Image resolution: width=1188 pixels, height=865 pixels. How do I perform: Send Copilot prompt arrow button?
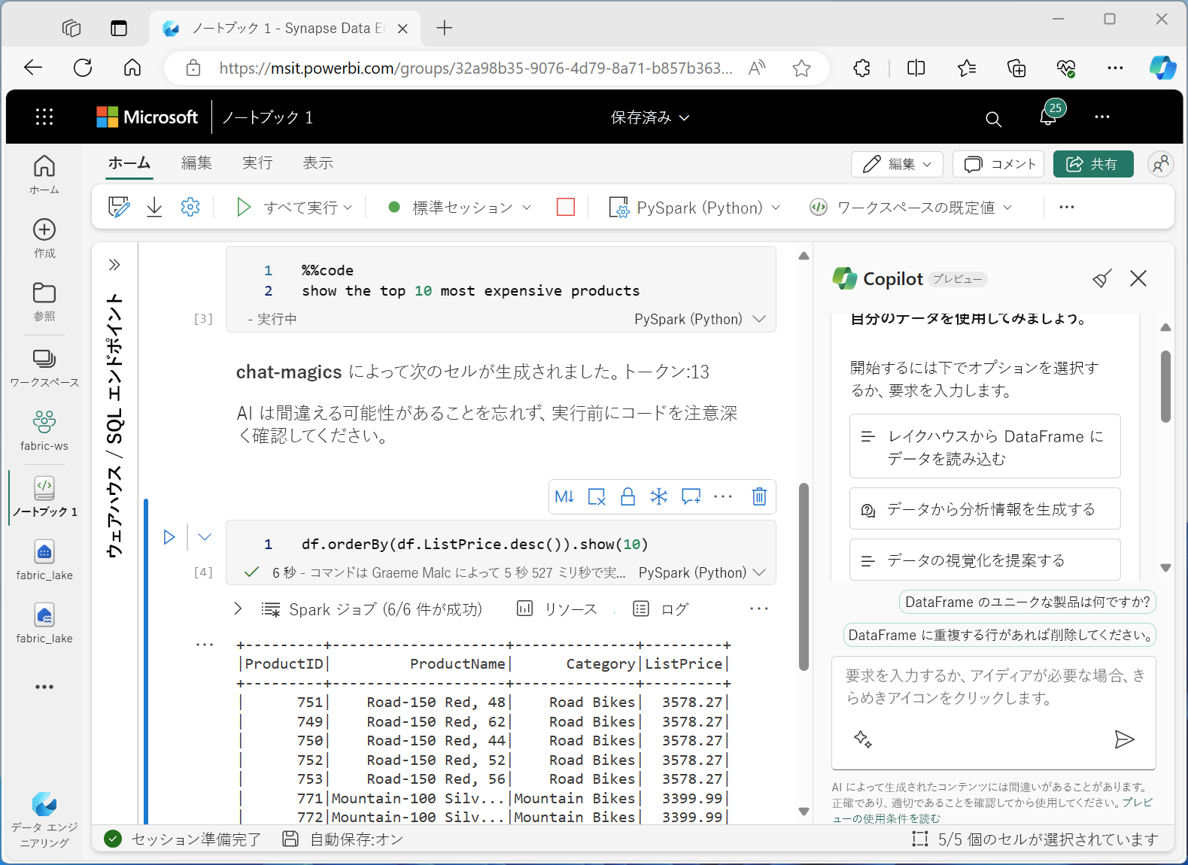(1124, 739)
